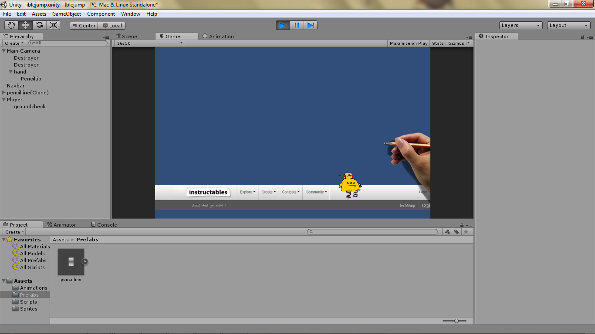The width and height of the screenshot is (595, 334).
Task: Select the Rotate tool
Action: tap(40, 25)
